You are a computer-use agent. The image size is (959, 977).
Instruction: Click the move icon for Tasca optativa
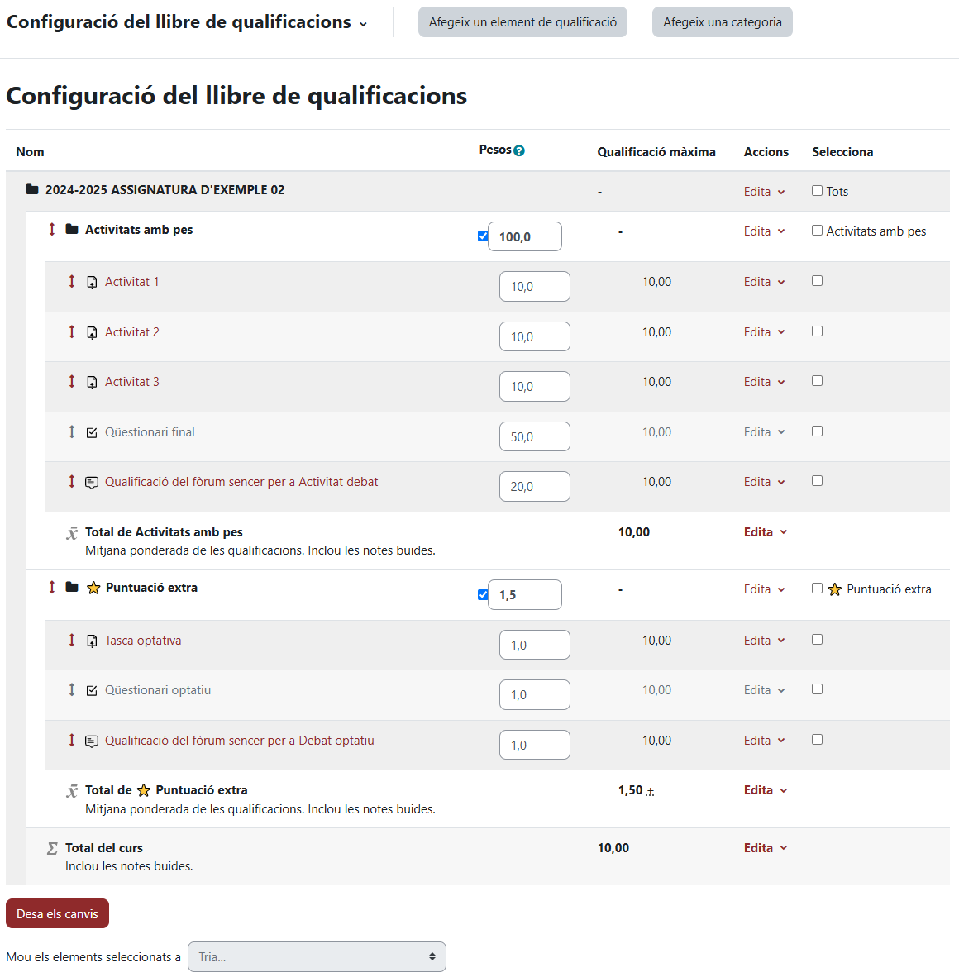point(72,641)
